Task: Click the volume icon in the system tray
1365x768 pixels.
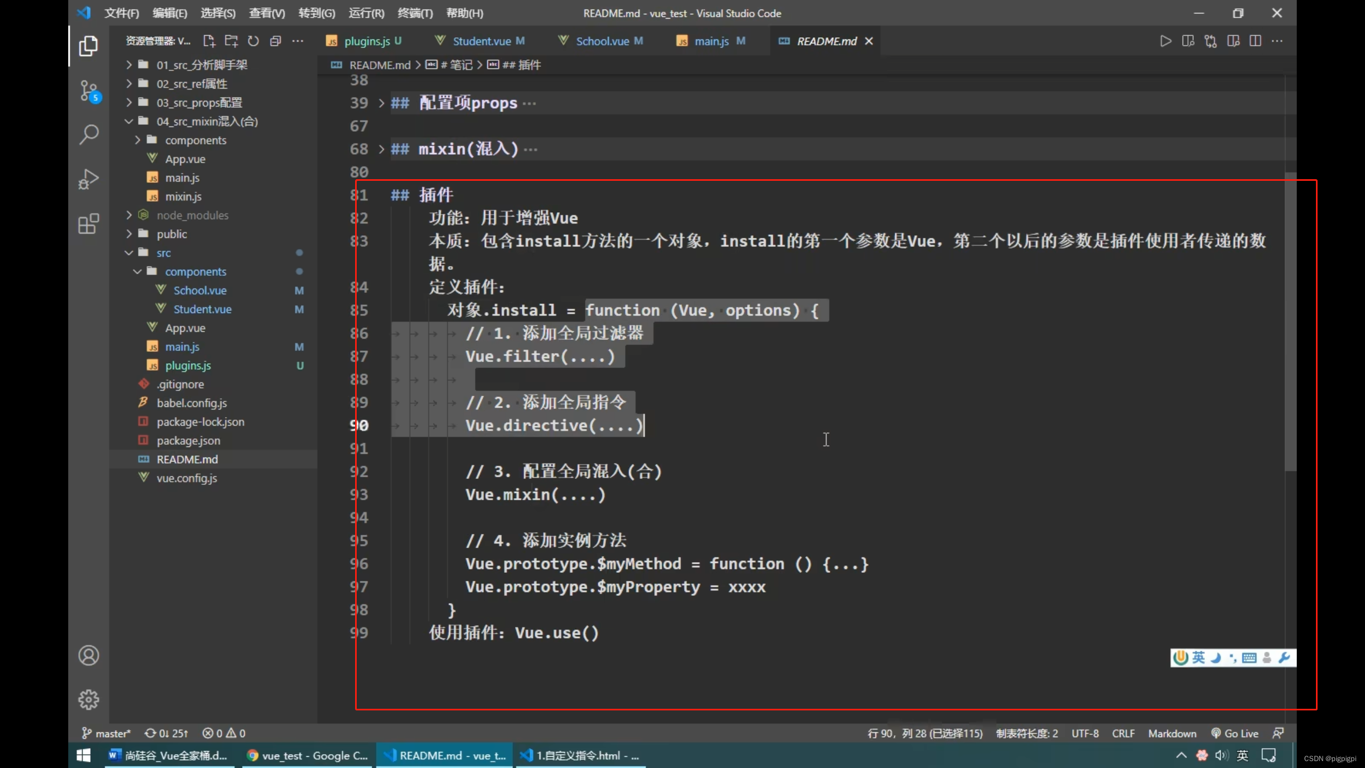Action: click(x=1222, y=755)
